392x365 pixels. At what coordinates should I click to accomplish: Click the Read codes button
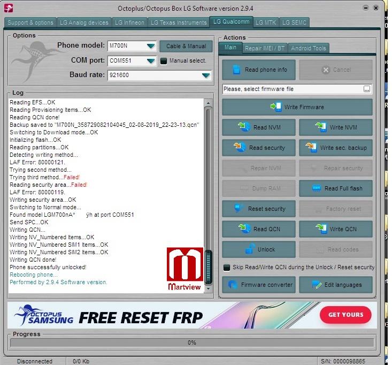[x=336, y=249]
